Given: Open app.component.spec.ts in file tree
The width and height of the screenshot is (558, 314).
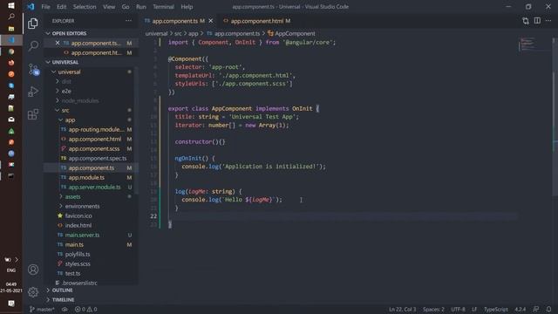Looking at the screenshot, I should click(97, 159).
